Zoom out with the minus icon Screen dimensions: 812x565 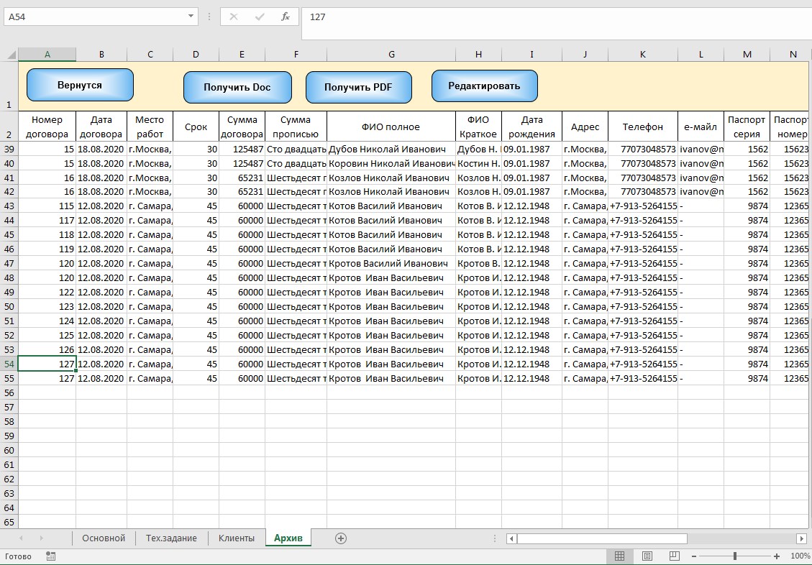click(x=695, y=556)
